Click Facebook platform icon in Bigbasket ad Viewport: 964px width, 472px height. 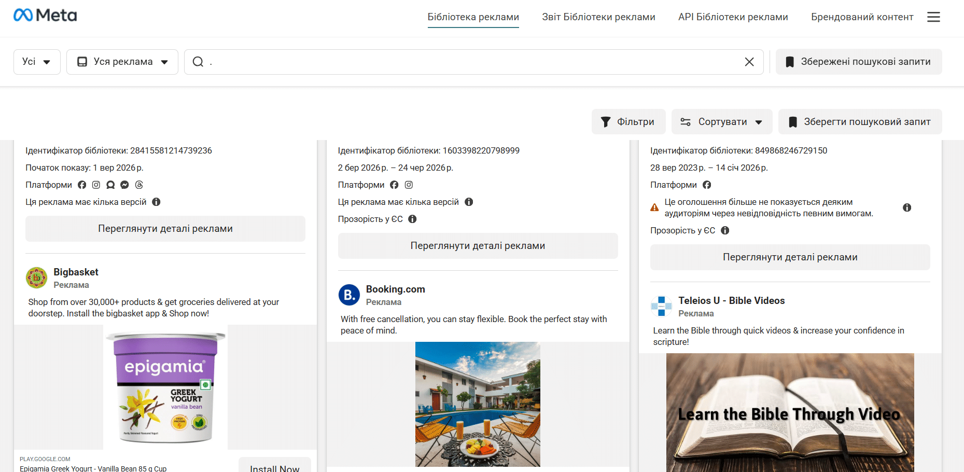(82, 185)
